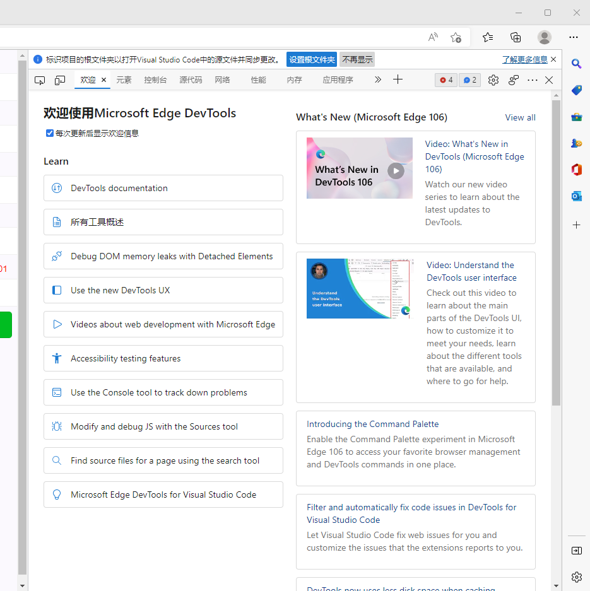This screenshot has height=591, width=590.
Task: Open the Collections icon
Action: 516,37
